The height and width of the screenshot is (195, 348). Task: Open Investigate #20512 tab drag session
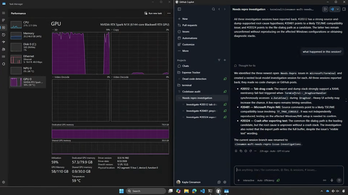202,104
